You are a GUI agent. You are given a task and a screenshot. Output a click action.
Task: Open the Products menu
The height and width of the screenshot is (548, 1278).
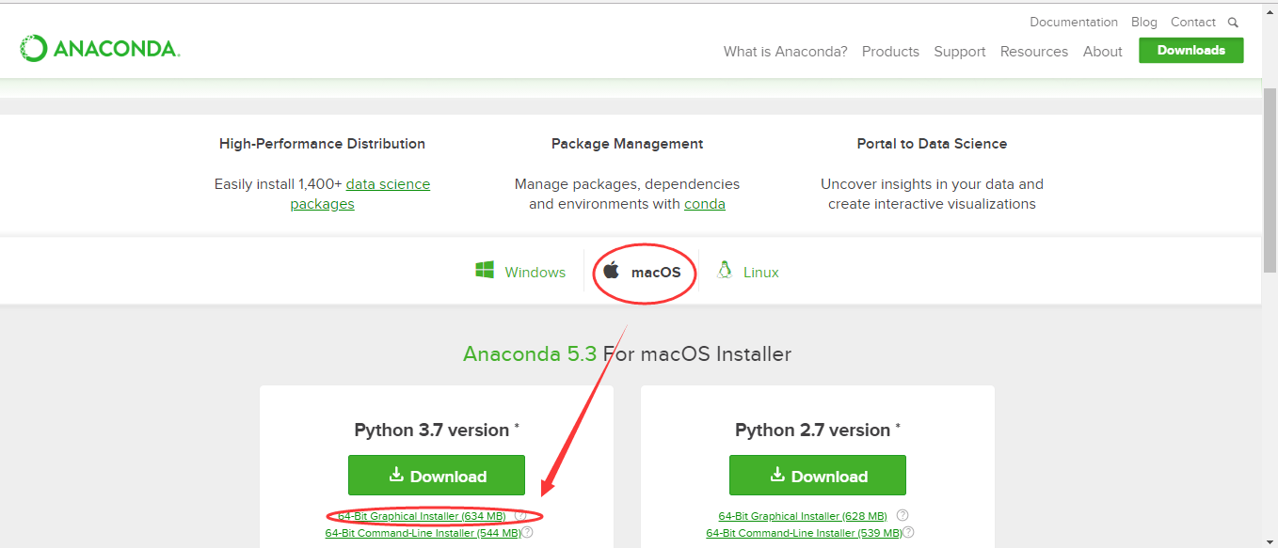pos(890,52)
